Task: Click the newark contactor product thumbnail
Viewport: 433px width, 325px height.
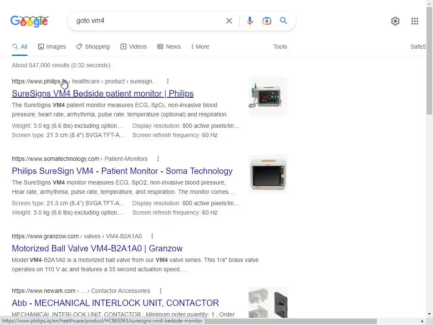Action: (x=268, y=302)
